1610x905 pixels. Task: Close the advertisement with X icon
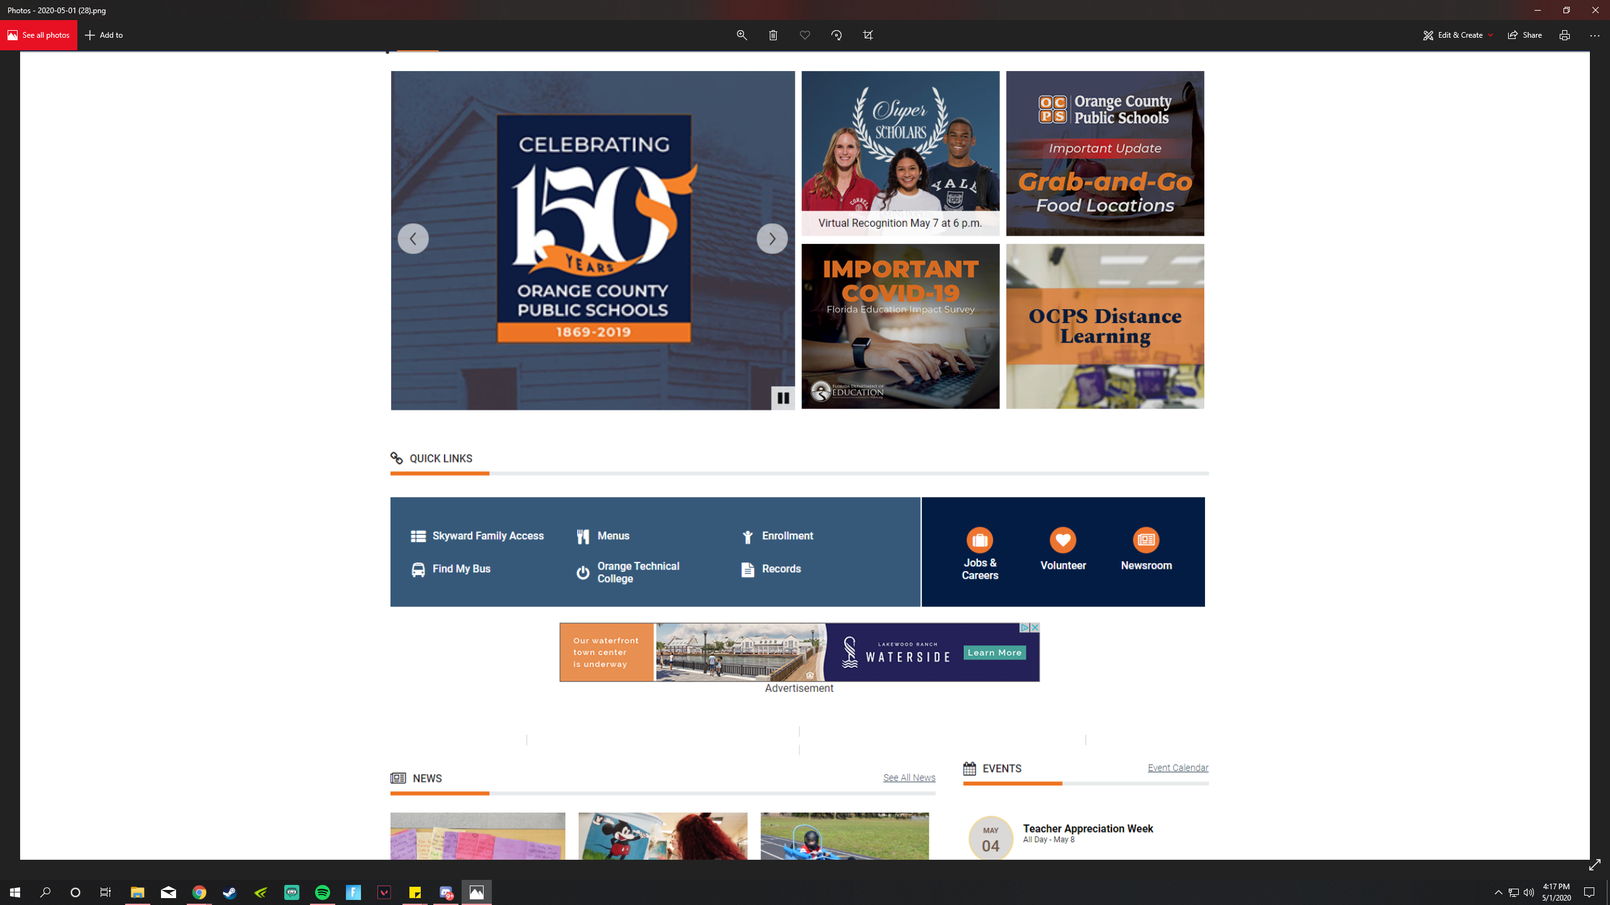(x=1035, y=628)
